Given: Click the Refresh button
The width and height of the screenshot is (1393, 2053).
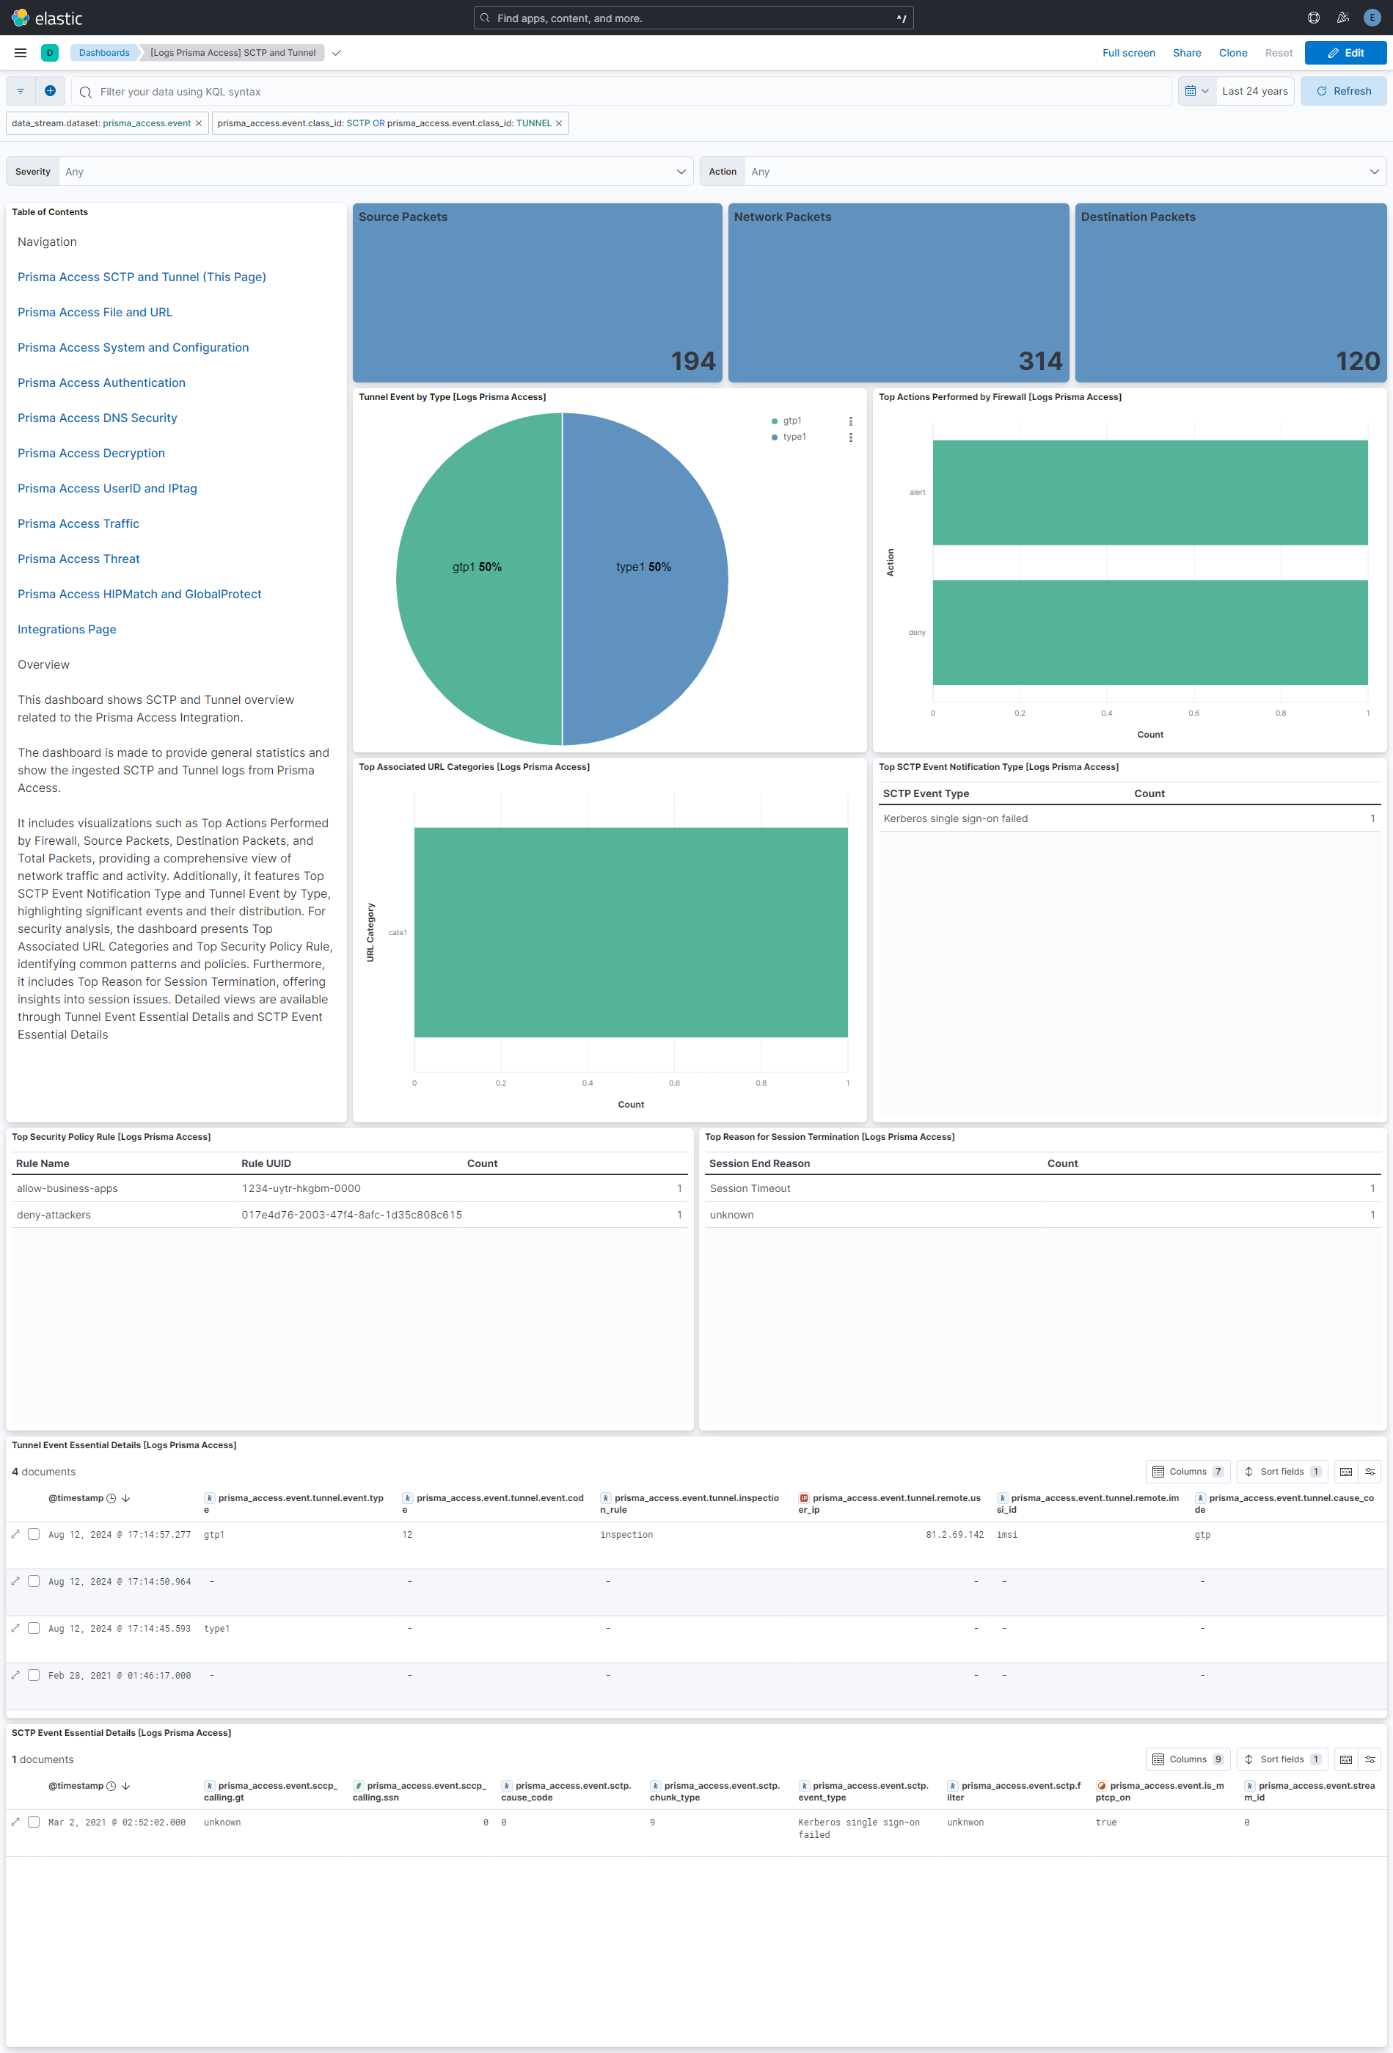Looking at the screenshot, I should point(1342,90).
